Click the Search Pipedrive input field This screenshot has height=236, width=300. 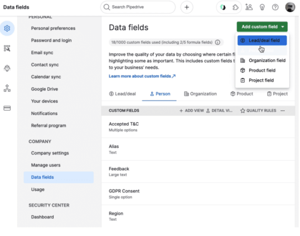pos(138,7)
